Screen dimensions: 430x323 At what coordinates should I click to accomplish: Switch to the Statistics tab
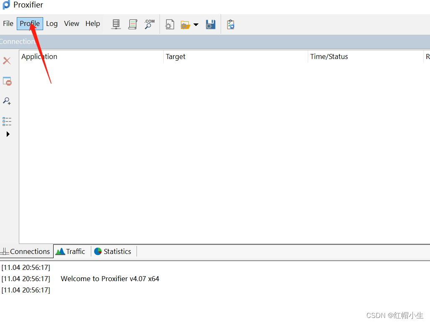(x=113, y=251)
